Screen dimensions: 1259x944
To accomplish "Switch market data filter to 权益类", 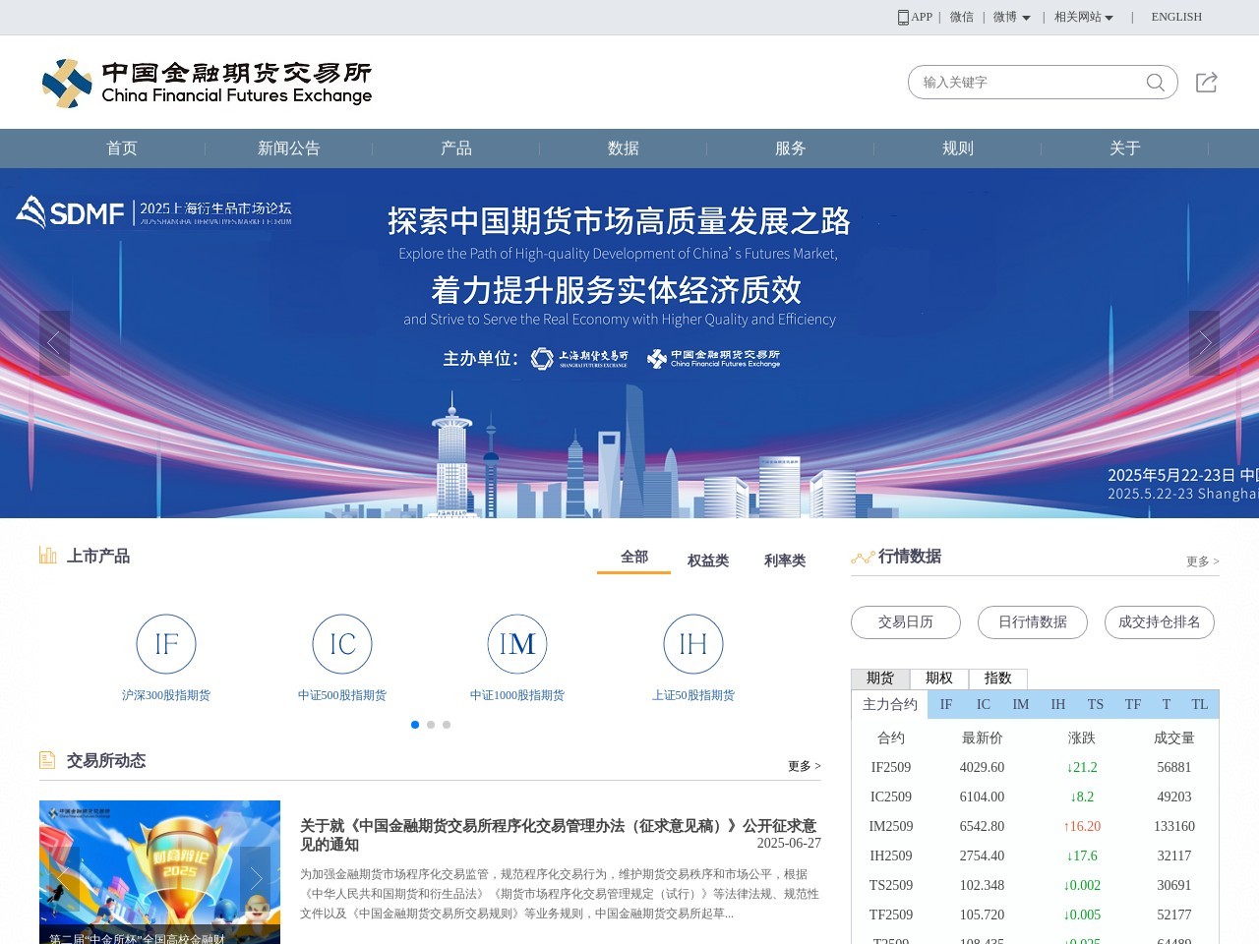I will pos(708,560).
